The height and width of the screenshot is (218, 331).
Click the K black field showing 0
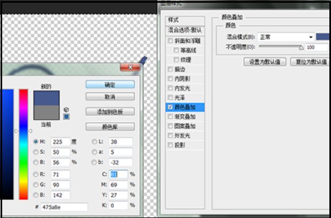pos(119,205)
